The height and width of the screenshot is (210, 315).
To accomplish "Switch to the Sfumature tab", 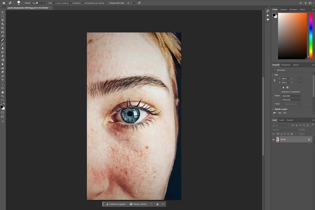I will click(x=293, y=9).
